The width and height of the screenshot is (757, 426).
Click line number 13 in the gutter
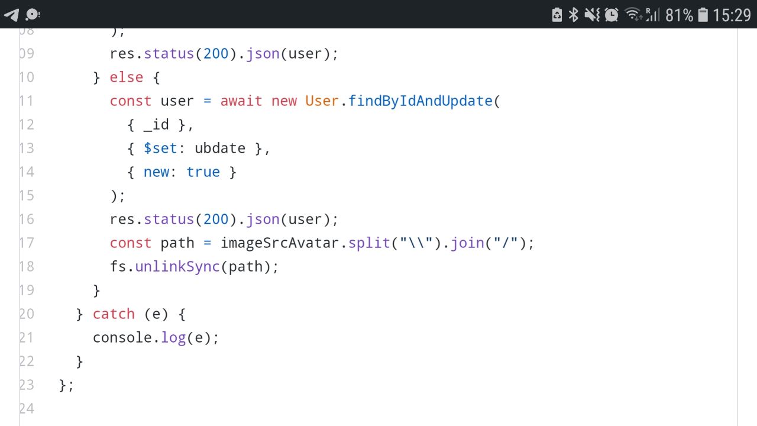tap(27, 149)
